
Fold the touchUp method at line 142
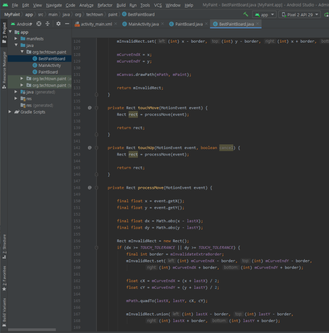97,148
